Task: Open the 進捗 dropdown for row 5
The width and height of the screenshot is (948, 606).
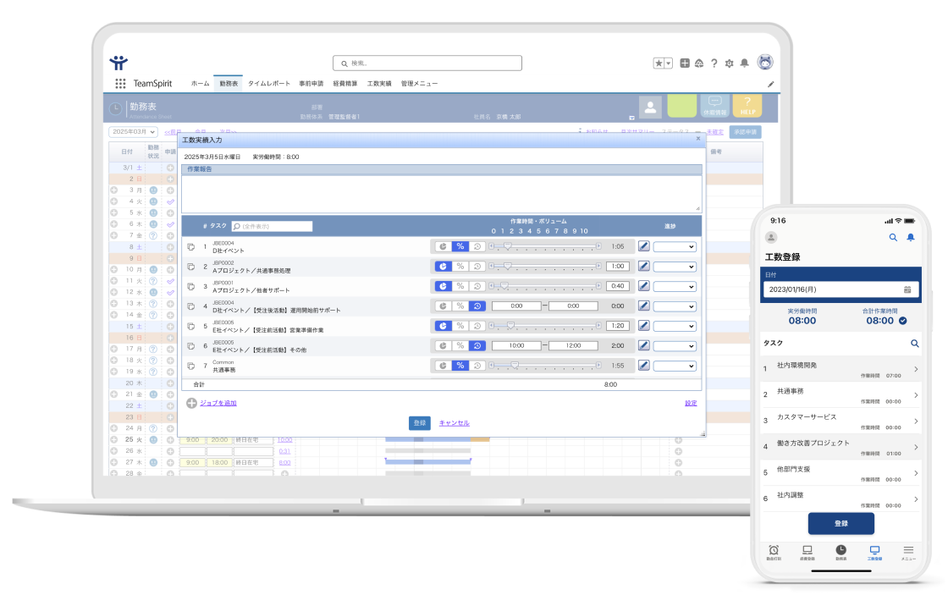Action: pyautogui.click(x=675, y=326)
